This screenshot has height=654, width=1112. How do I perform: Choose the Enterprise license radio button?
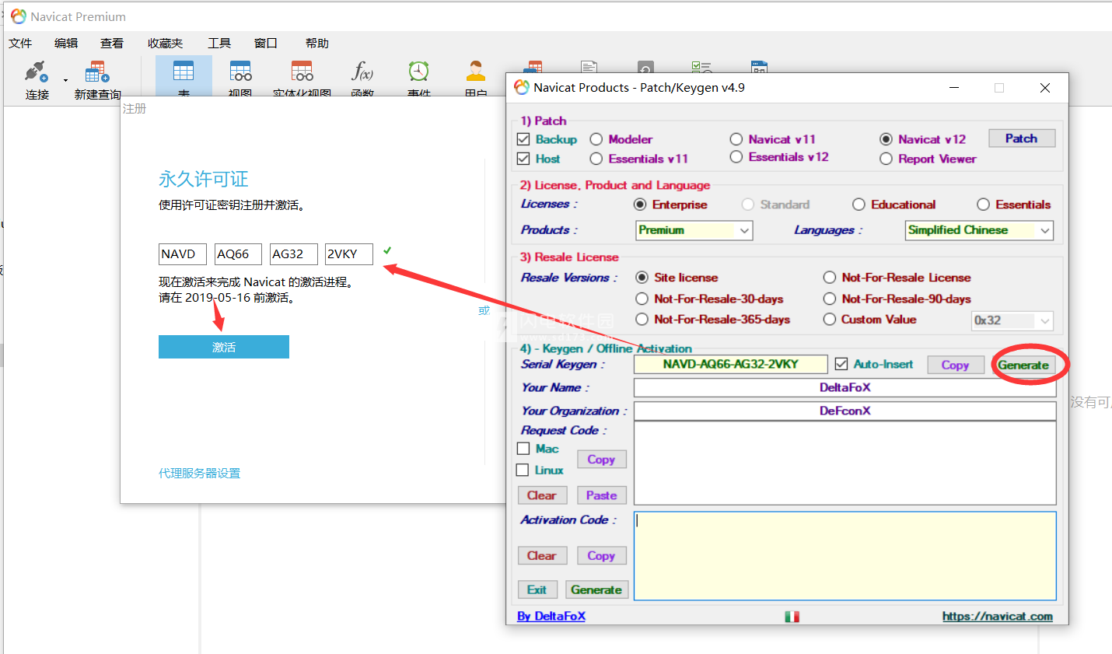pos(640,205)
